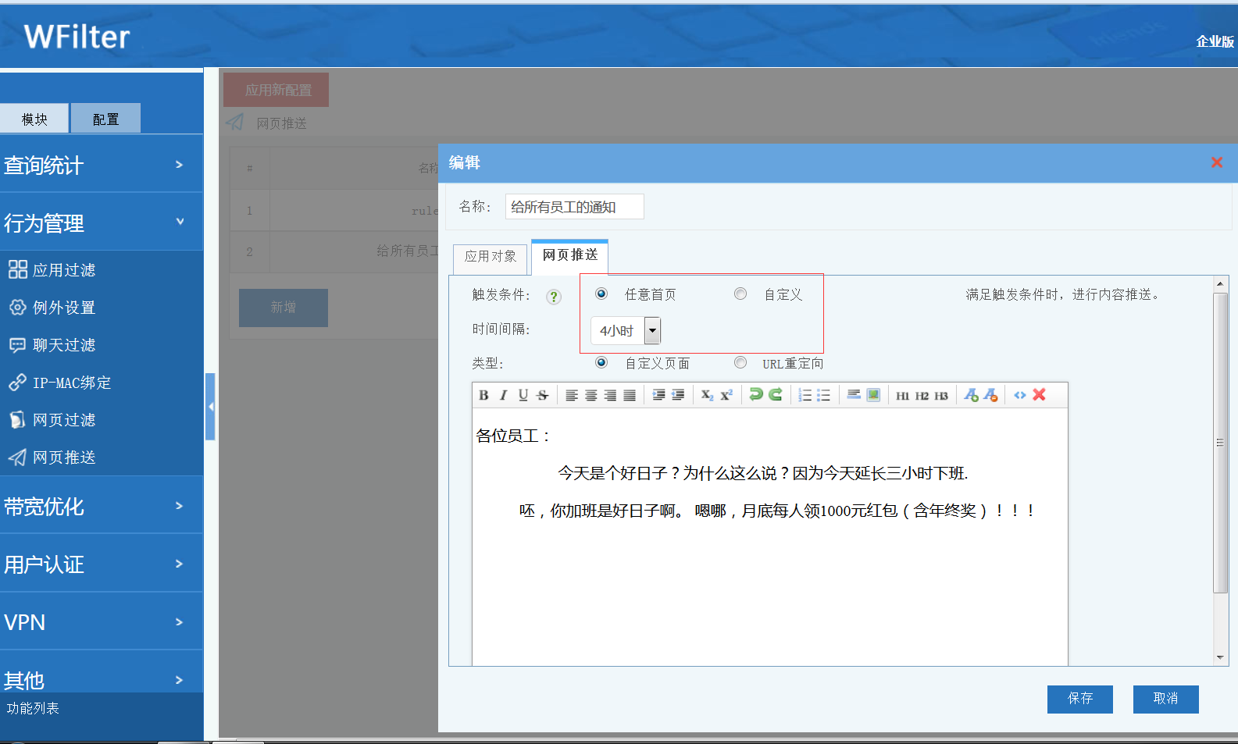Click the help question mark icon
The height and width of the screenshot is (744, 1238).
click(x=554, y=297)
